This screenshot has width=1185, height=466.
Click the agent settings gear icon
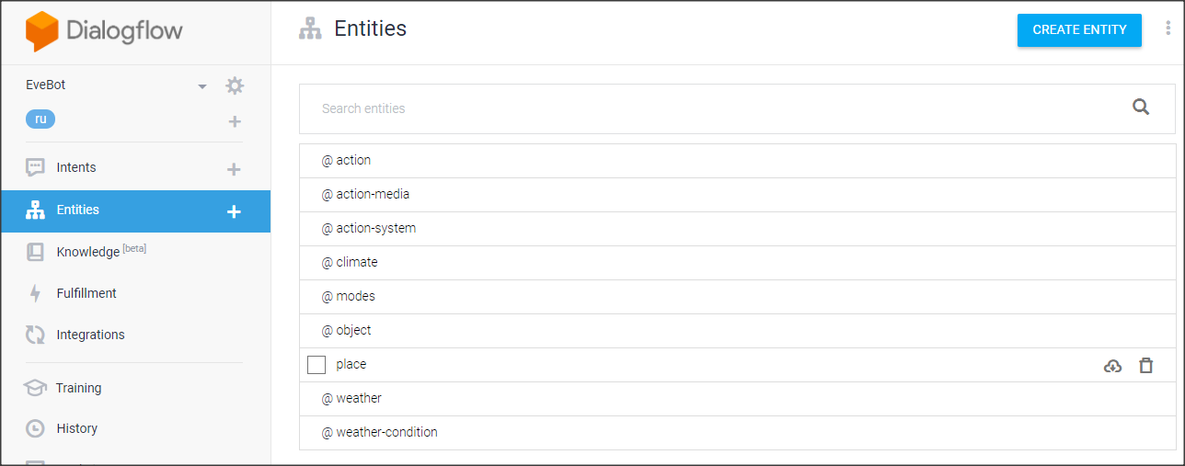pyautogui.click(x=235, y=85)
